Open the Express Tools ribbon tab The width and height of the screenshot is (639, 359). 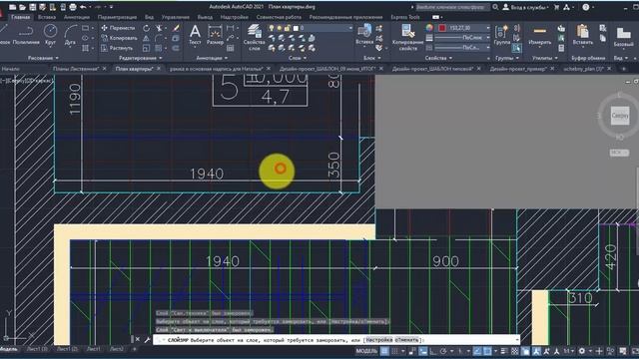coord(405,17)
